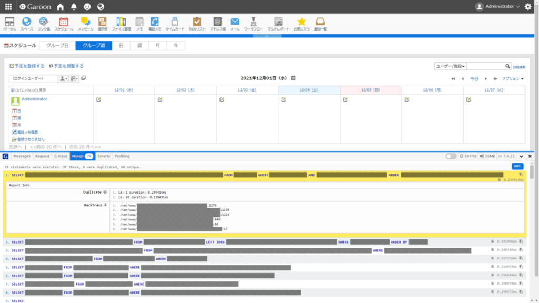Open the タイムカード timecard icon
Screen dimensions: 539x303
pos(175,24)
